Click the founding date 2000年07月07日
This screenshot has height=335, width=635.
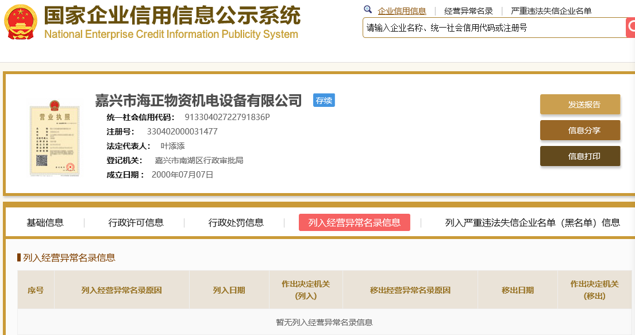[x=182, y=175]
